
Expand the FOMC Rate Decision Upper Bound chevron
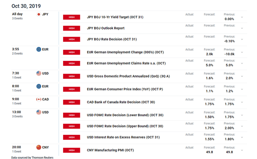tap(242, 126)
